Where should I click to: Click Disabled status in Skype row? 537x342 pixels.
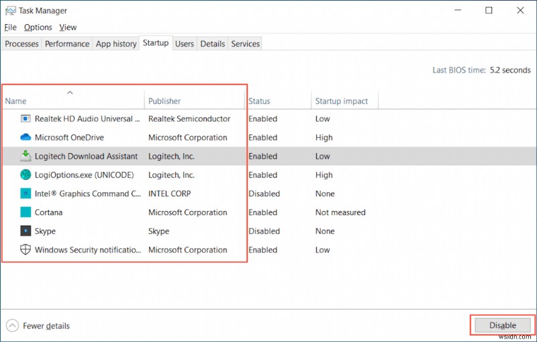[x=264, y=231]
